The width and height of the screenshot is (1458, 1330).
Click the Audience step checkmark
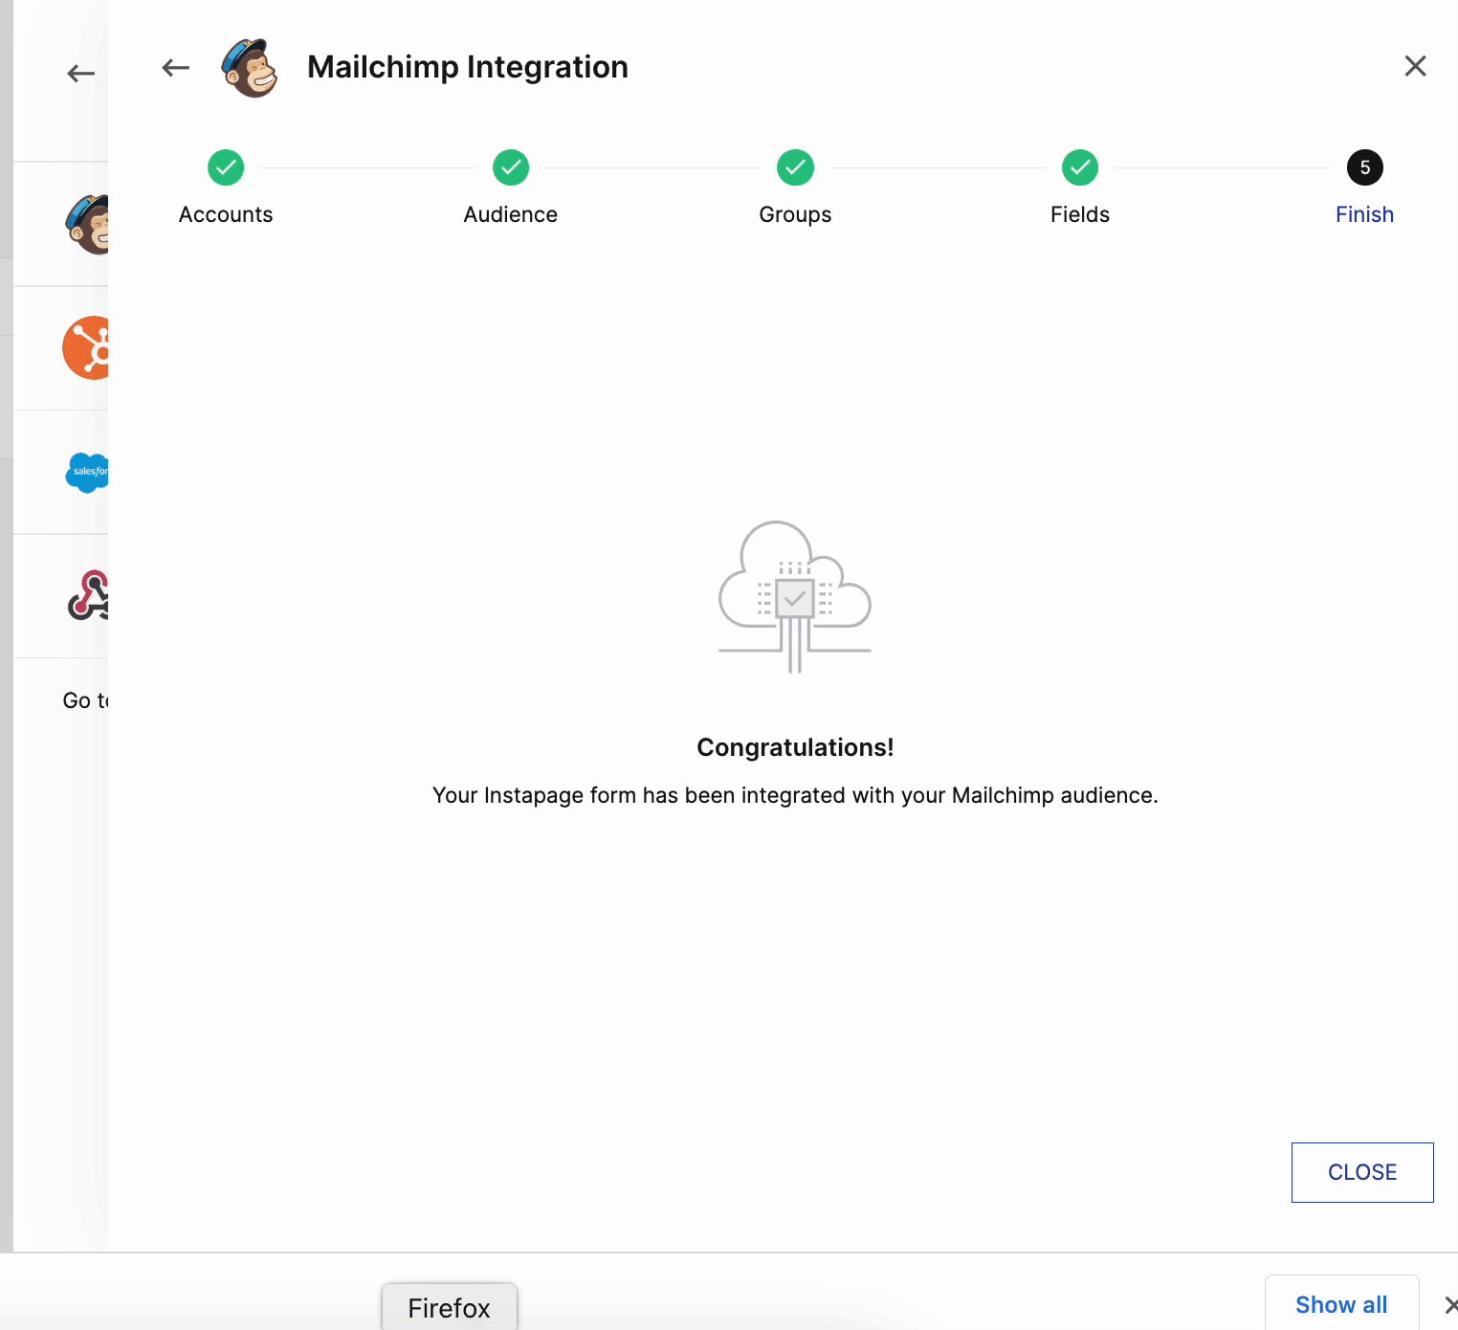(511, 167)
